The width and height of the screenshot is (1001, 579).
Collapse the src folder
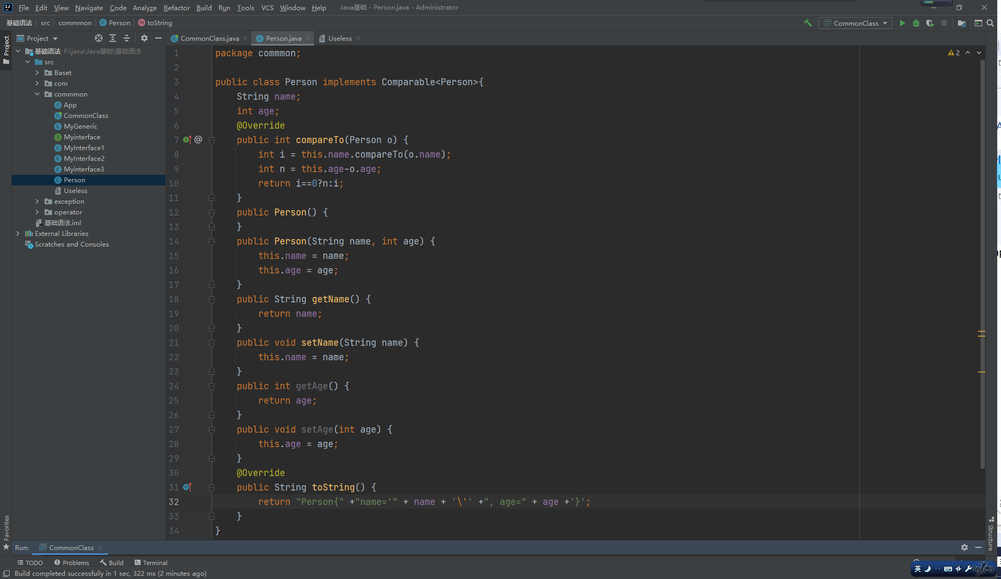(x=28, y=62)
